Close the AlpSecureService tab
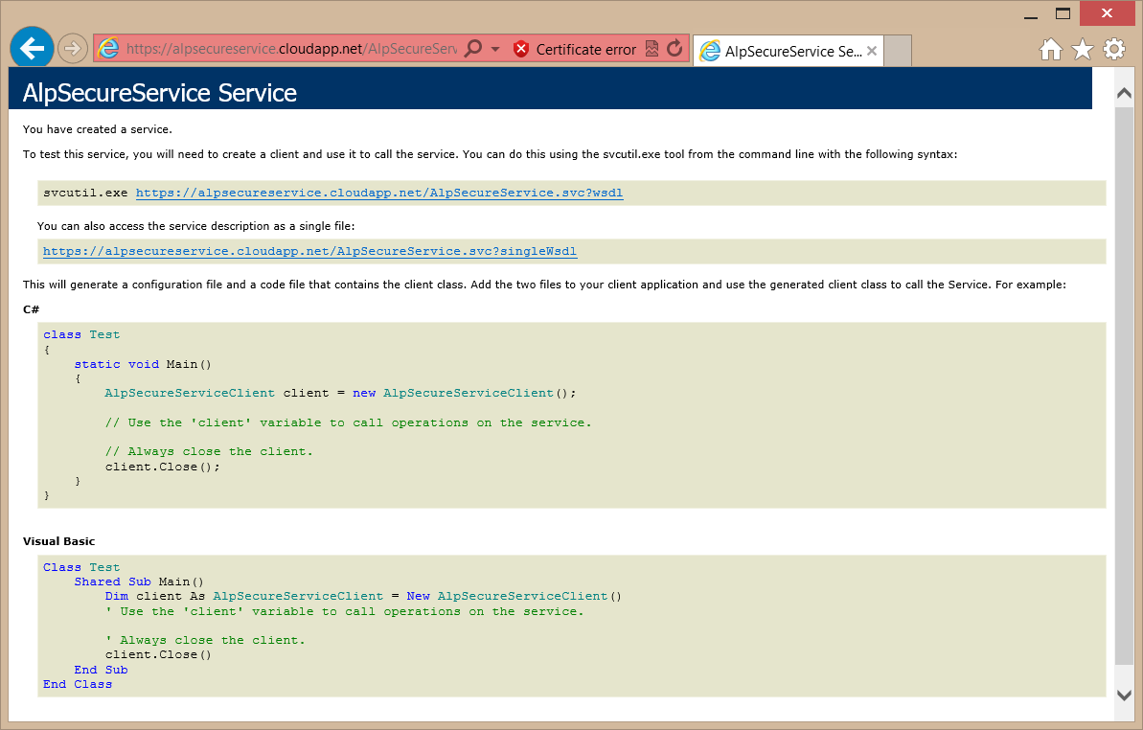 872,52
